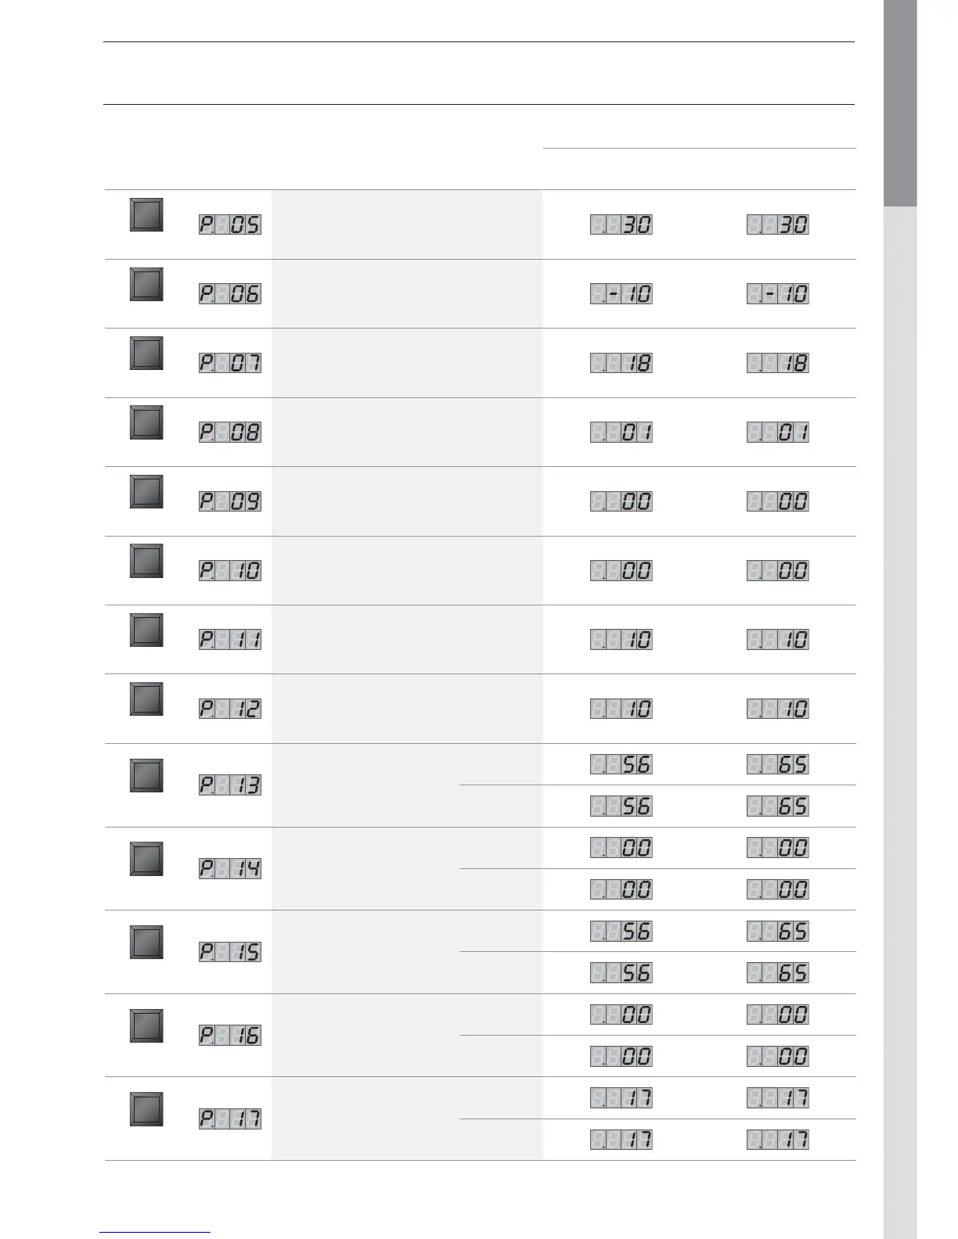The height and width of the screenshot is (1239, 958).
Task: Click the right 01 value in P.08 row
Action: pyautogui.click(x=778, y=432)
